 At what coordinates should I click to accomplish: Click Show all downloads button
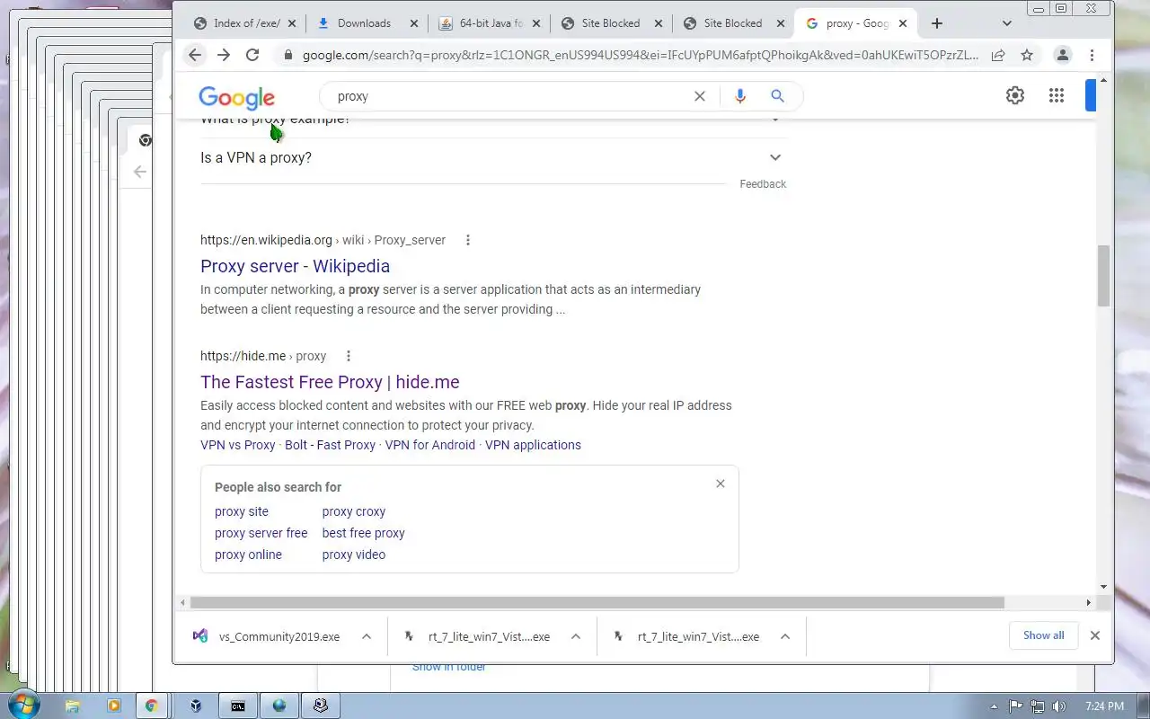pos(1043,635)
